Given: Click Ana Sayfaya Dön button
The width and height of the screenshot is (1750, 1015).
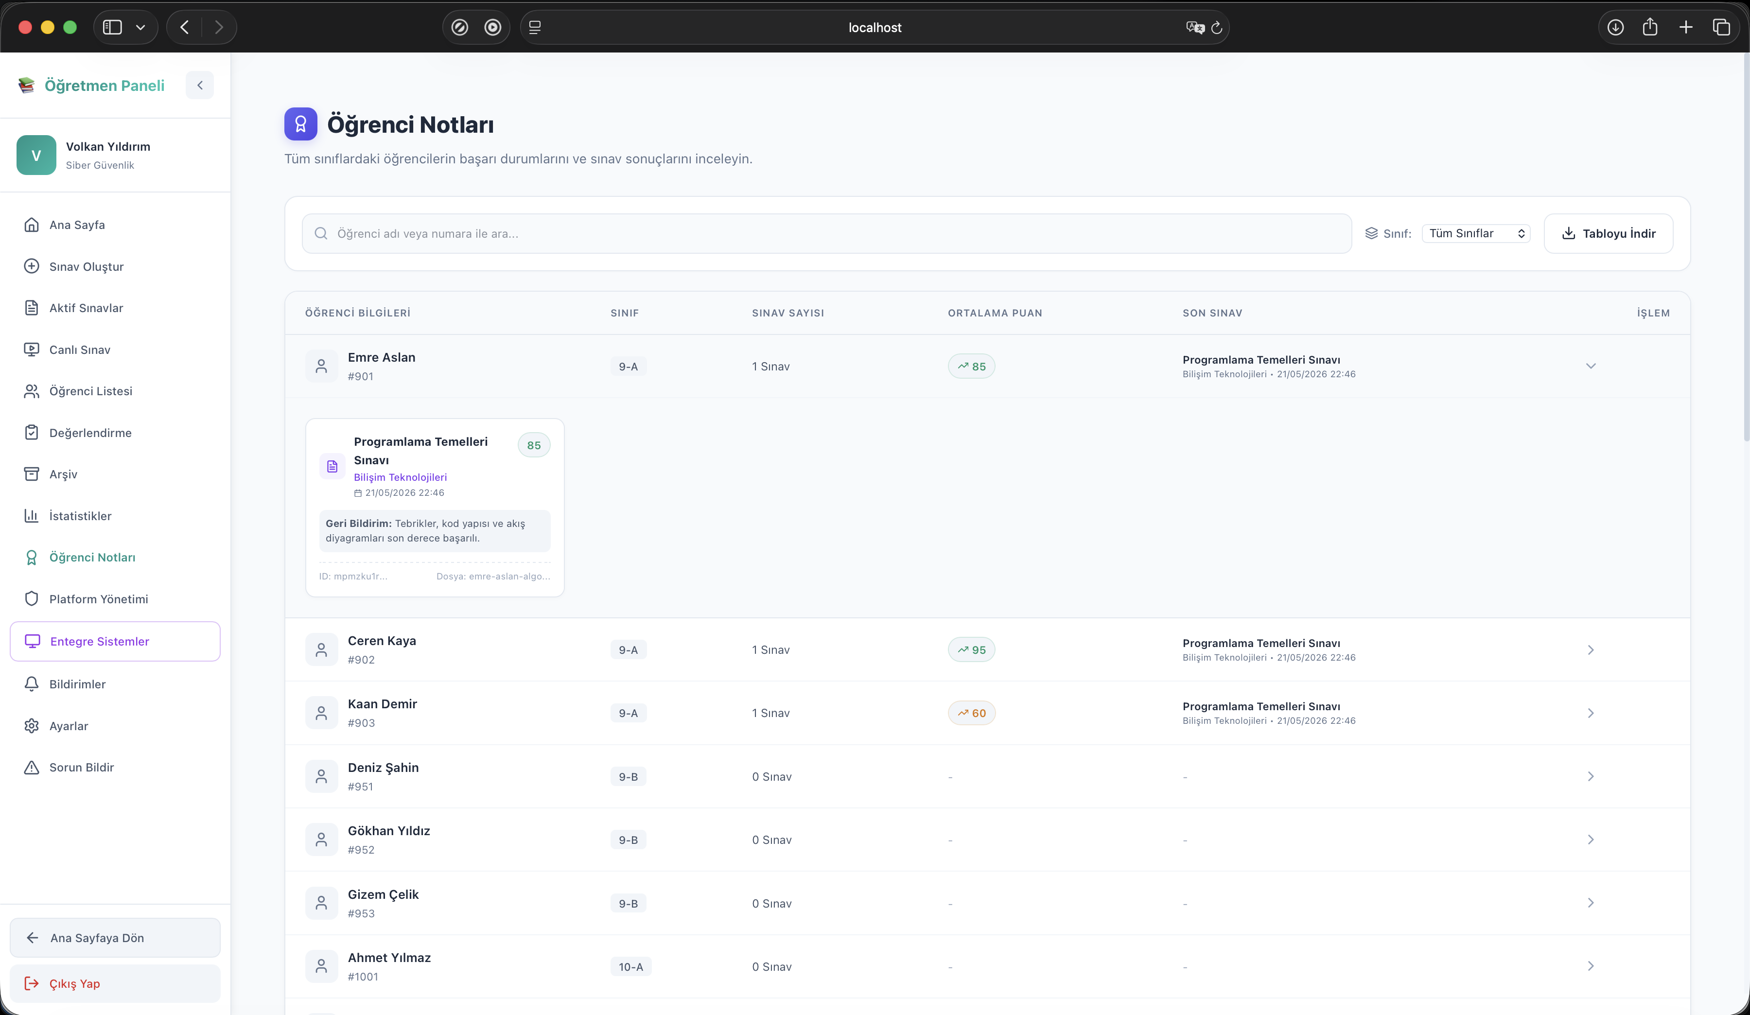Looking at the screenshot, I should tap(115, 938).
